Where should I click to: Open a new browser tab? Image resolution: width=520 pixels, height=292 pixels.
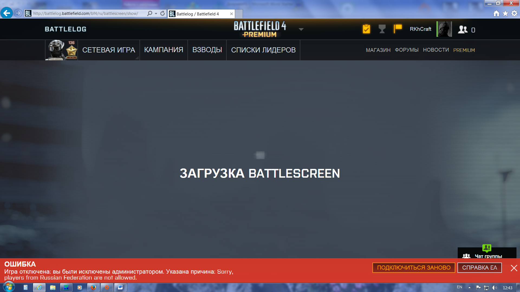pos(239,14)
